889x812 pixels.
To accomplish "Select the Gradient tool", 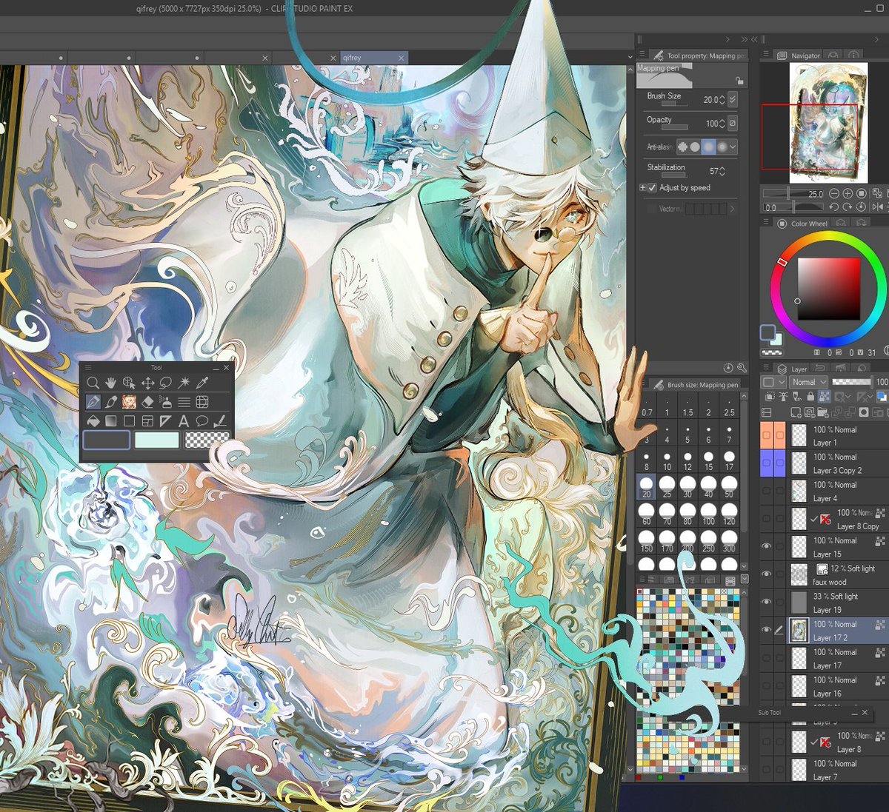I will 111,421.
